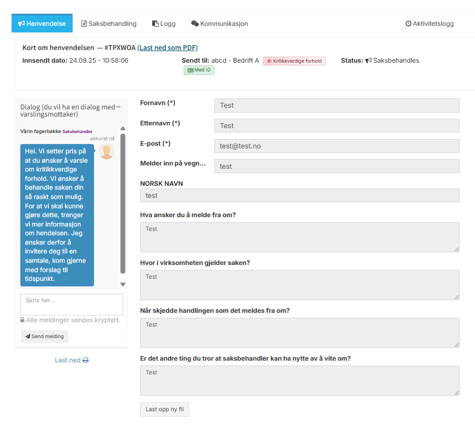The width and height of the screenshot is (475, 431).
Task: Click the Kritikkverdige forhold tag
Action: point(294,61)
